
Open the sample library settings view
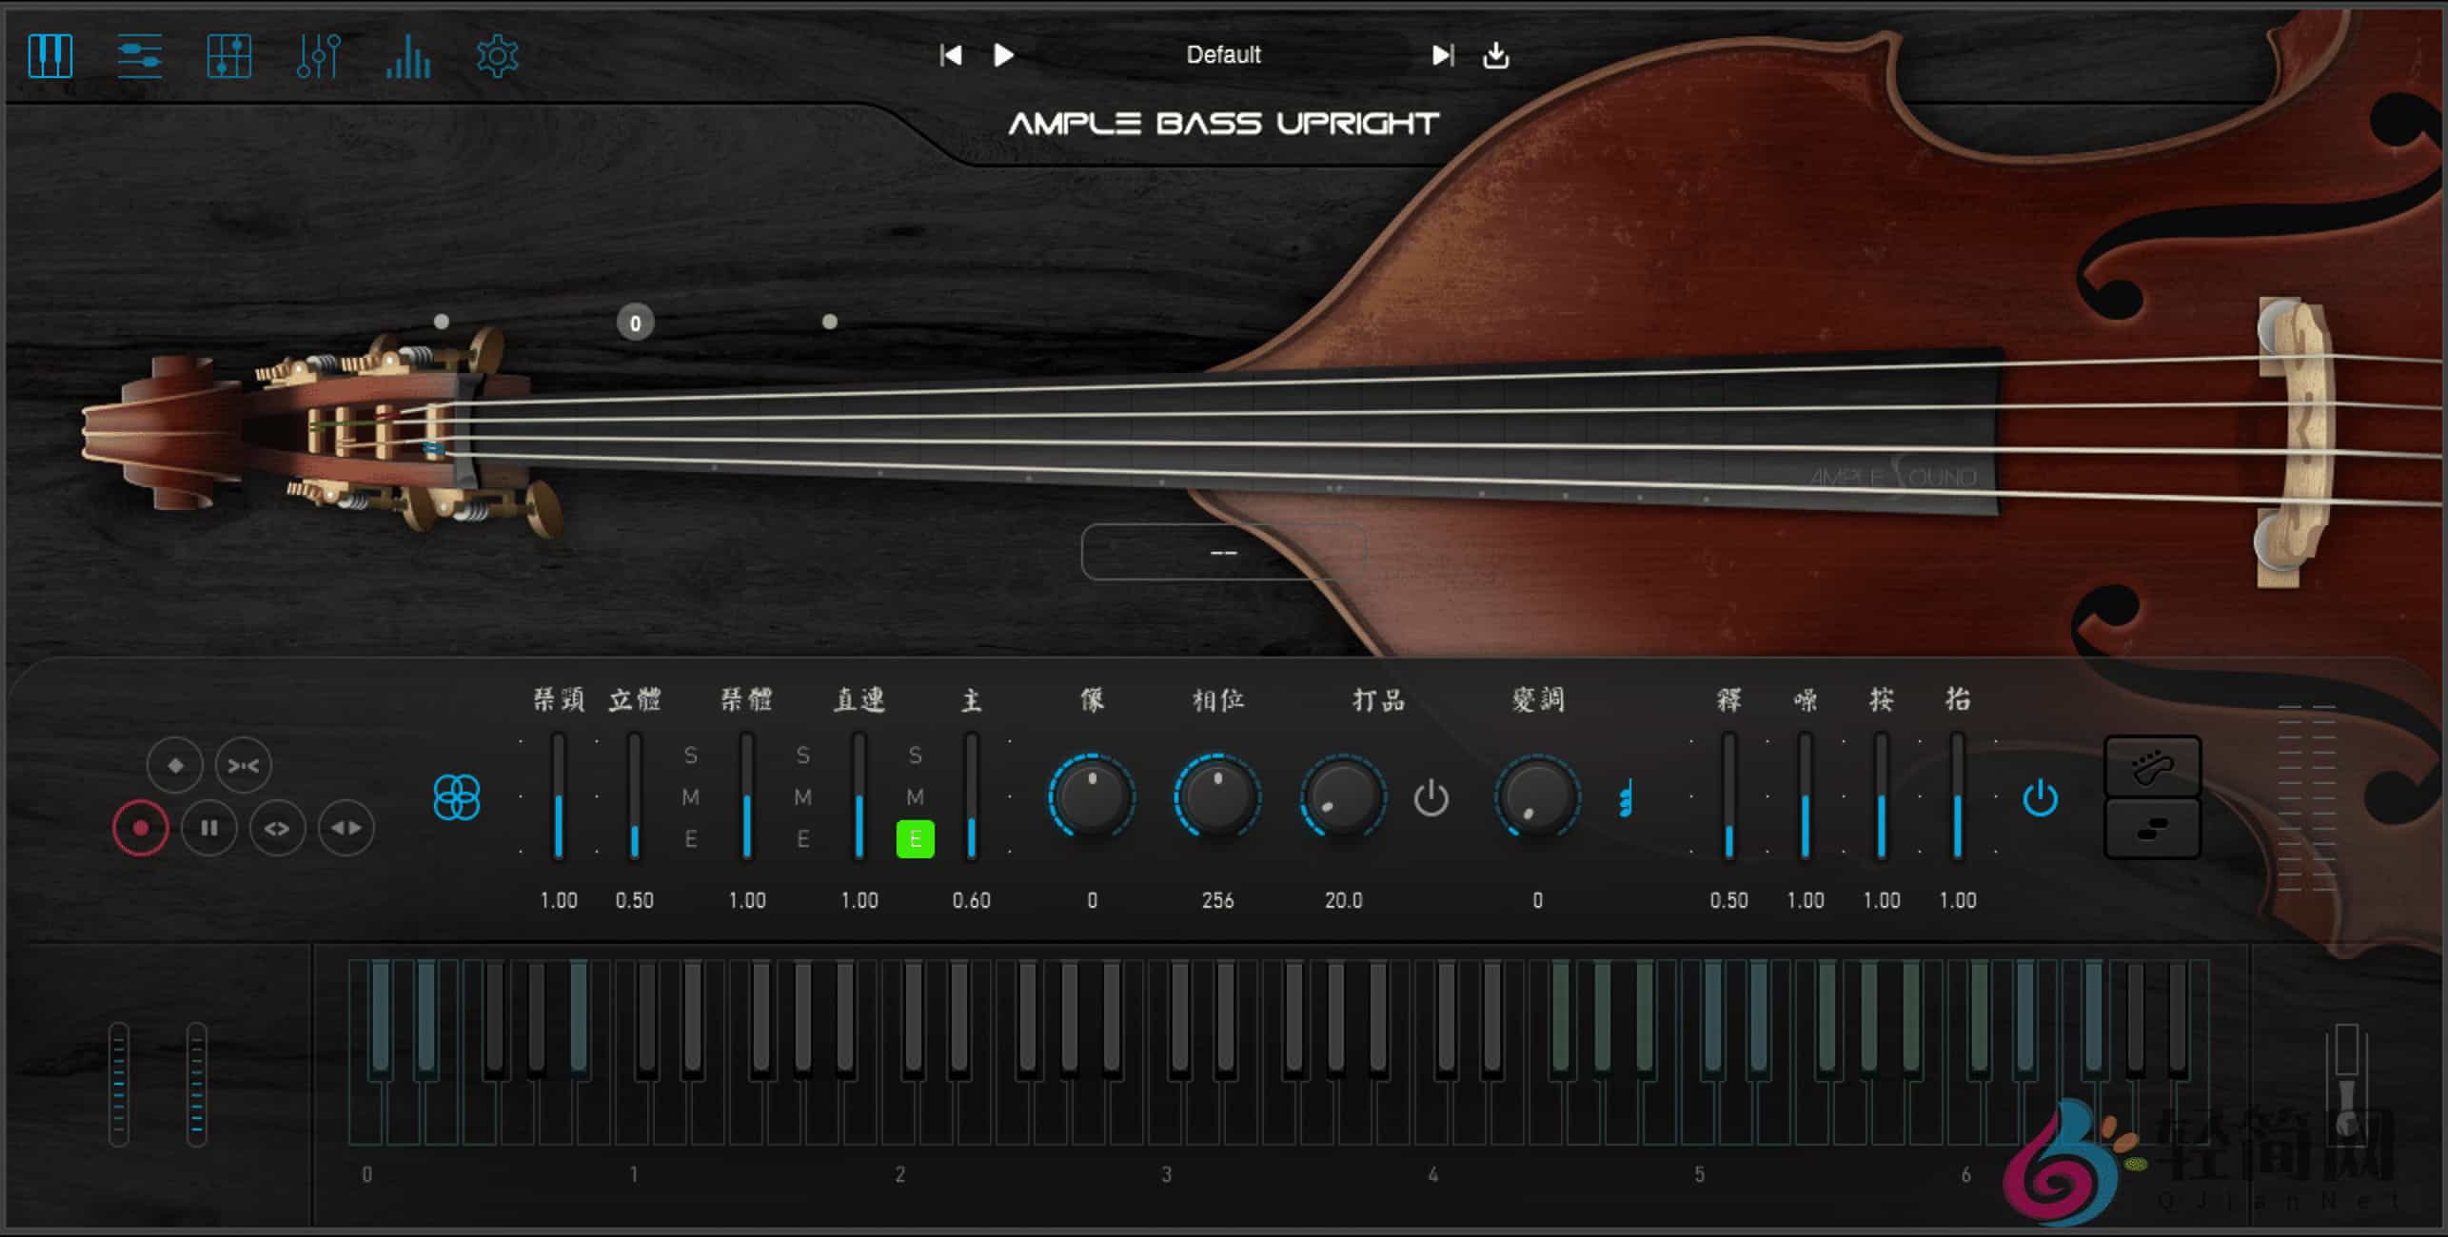(138, 55)
